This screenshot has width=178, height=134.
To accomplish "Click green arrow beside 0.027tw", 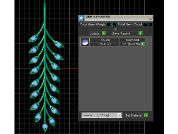I will point(143,44).
